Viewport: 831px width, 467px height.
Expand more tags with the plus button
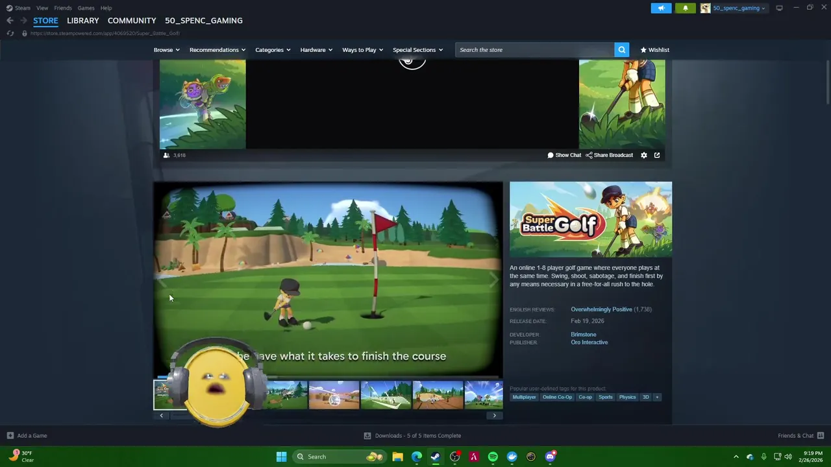[x=656, y=397]
